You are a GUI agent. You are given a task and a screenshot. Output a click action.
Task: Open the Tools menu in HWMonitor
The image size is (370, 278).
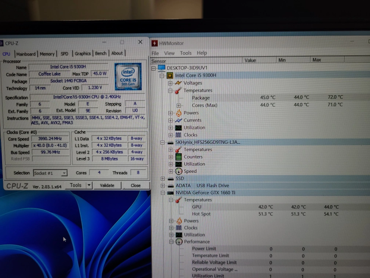pyautogui.click(x=186, y=53)
